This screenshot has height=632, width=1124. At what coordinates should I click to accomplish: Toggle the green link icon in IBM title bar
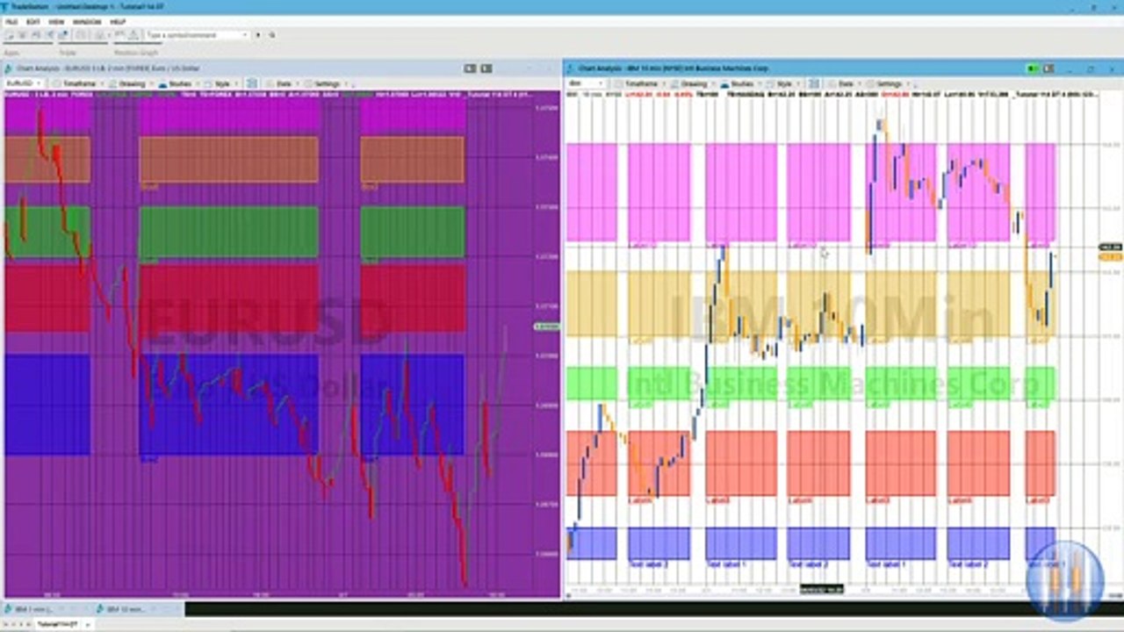(x=1032, y=68)
